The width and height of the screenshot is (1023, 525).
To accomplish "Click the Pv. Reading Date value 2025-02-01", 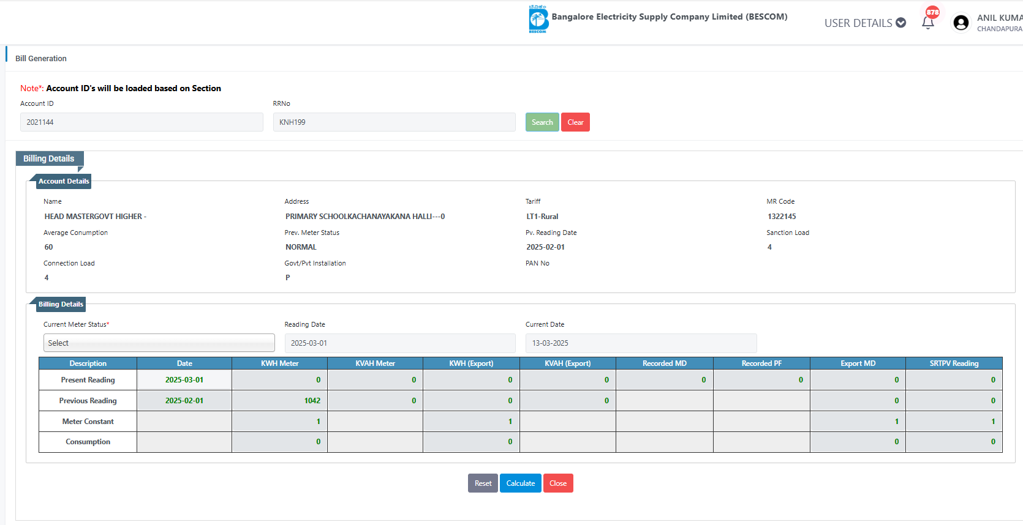I will click(x=545, y=247).
